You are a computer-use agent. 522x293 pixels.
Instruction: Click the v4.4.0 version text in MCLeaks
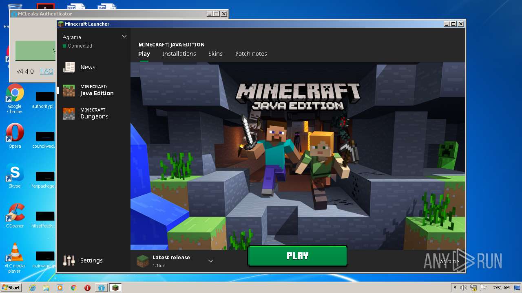coord(25,71)
